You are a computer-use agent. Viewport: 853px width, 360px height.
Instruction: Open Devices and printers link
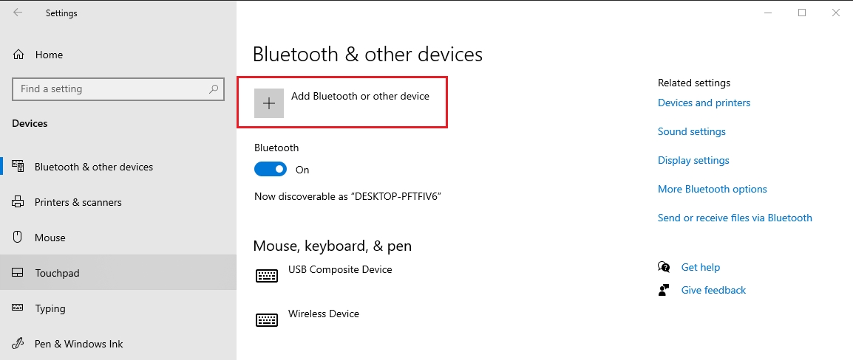[x=704, y=103]
